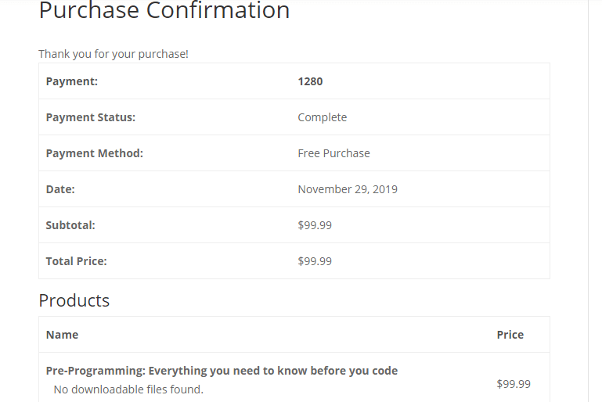Click the 'Thank you for your purchase!' message
Screen dimensions: 602x402
click(114, 54)
